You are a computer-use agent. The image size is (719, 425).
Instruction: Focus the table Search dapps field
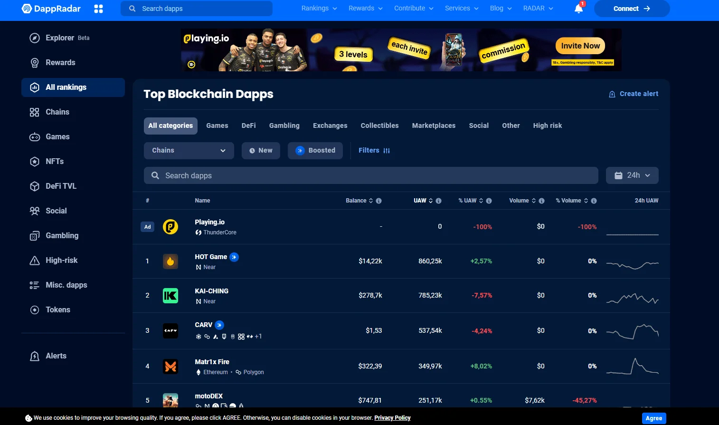[x=371, y=175]
